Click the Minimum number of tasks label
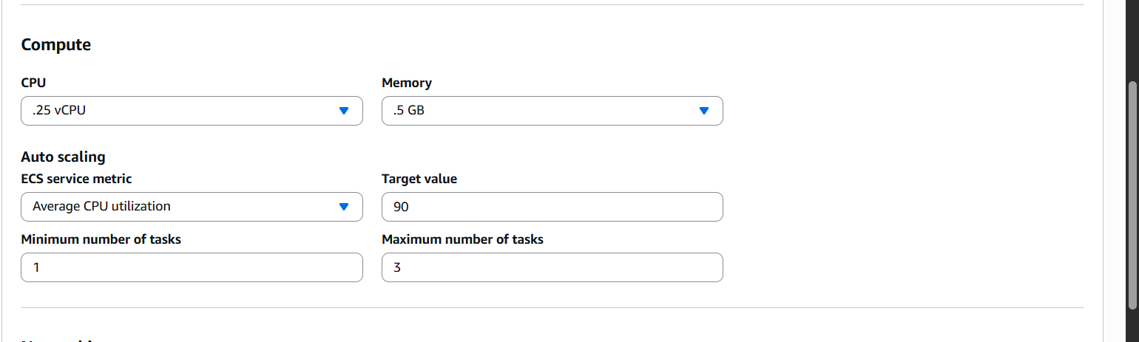Screen dimensions: 1139x342 click(101, 239)
